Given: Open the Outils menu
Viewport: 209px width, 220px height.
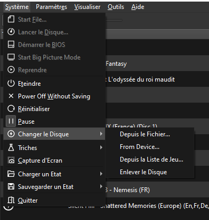Looking at the screenshot, I should click(116, 7).
